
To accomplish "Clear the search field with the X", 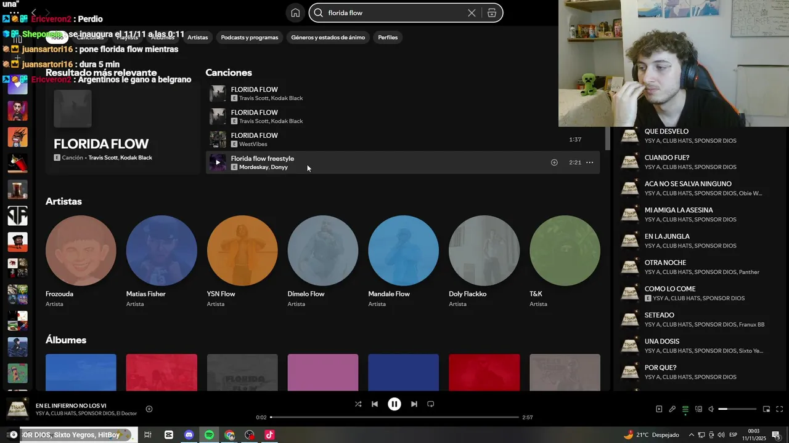I will pyautogui.click(x=472, y=13).
